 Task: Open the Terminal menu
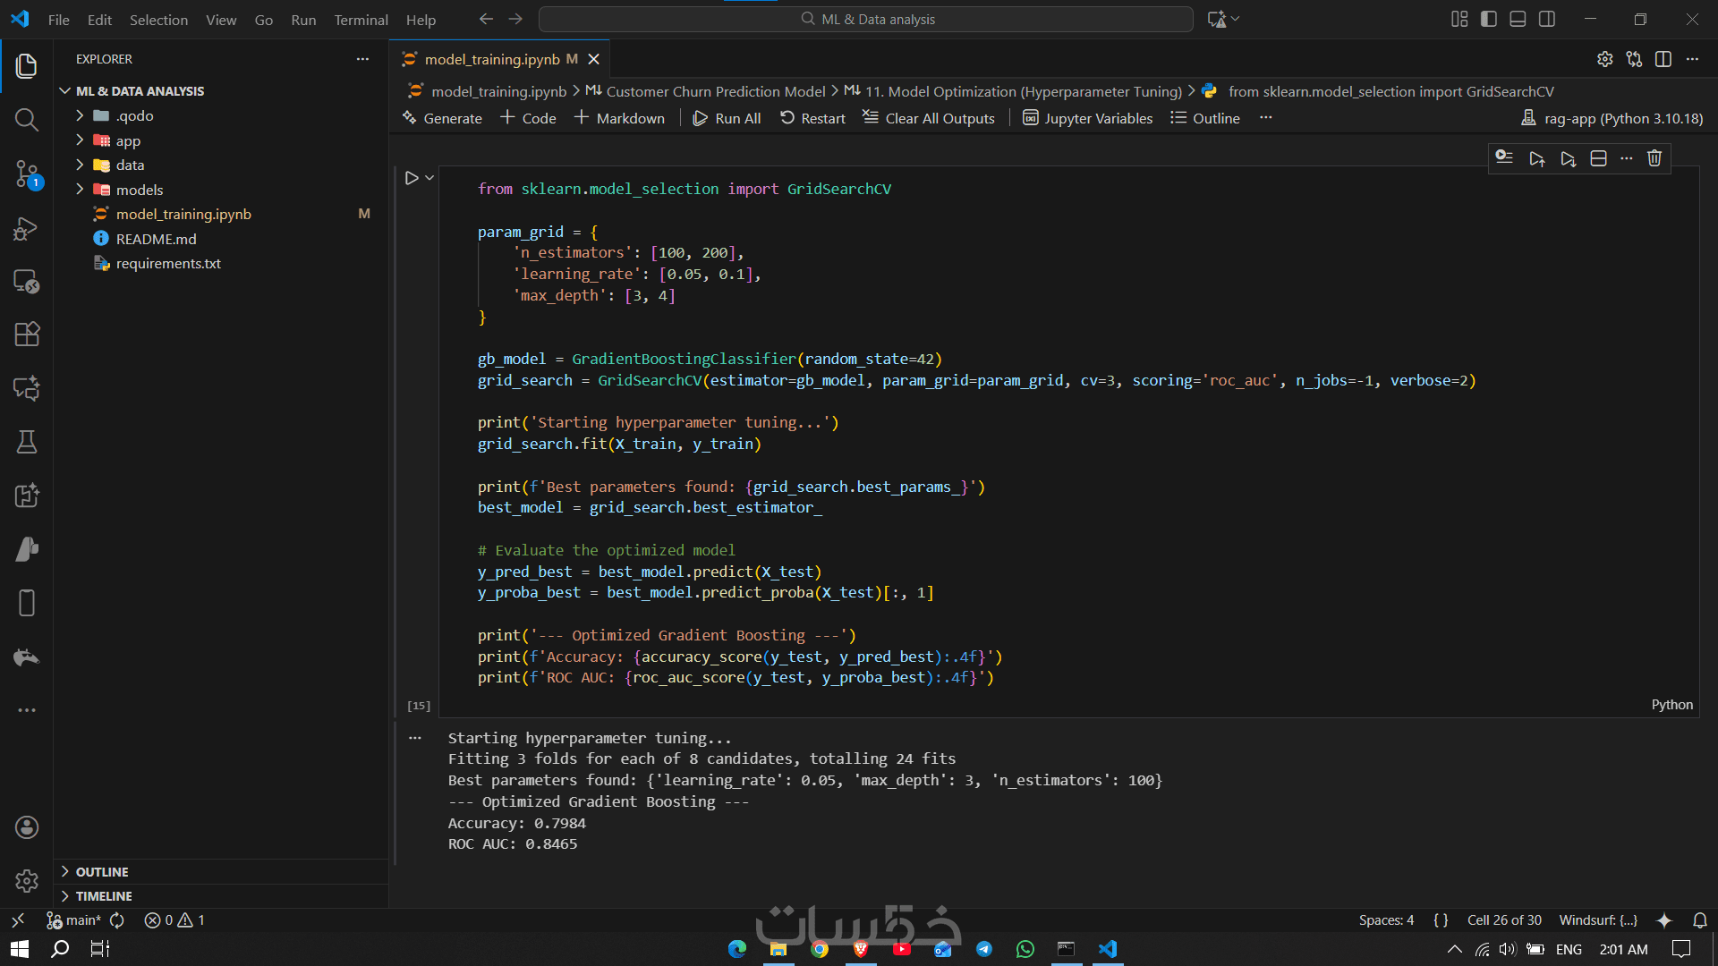[x=361, y=20]
